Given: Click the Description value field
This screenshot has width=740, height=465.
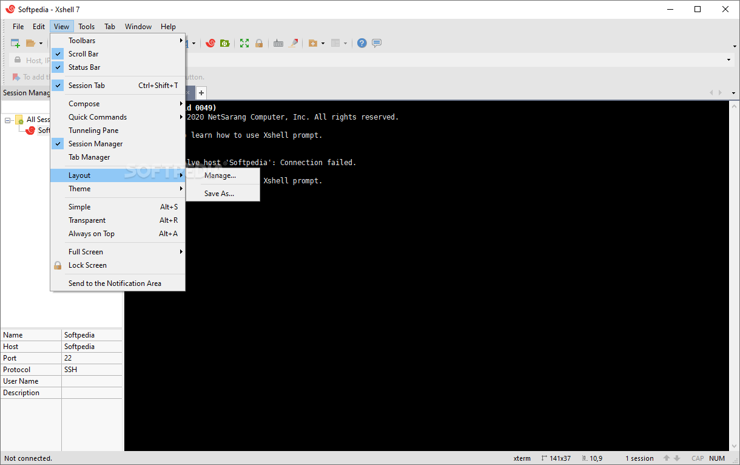Looking at the screenshot, I should [x=92, y=393].
